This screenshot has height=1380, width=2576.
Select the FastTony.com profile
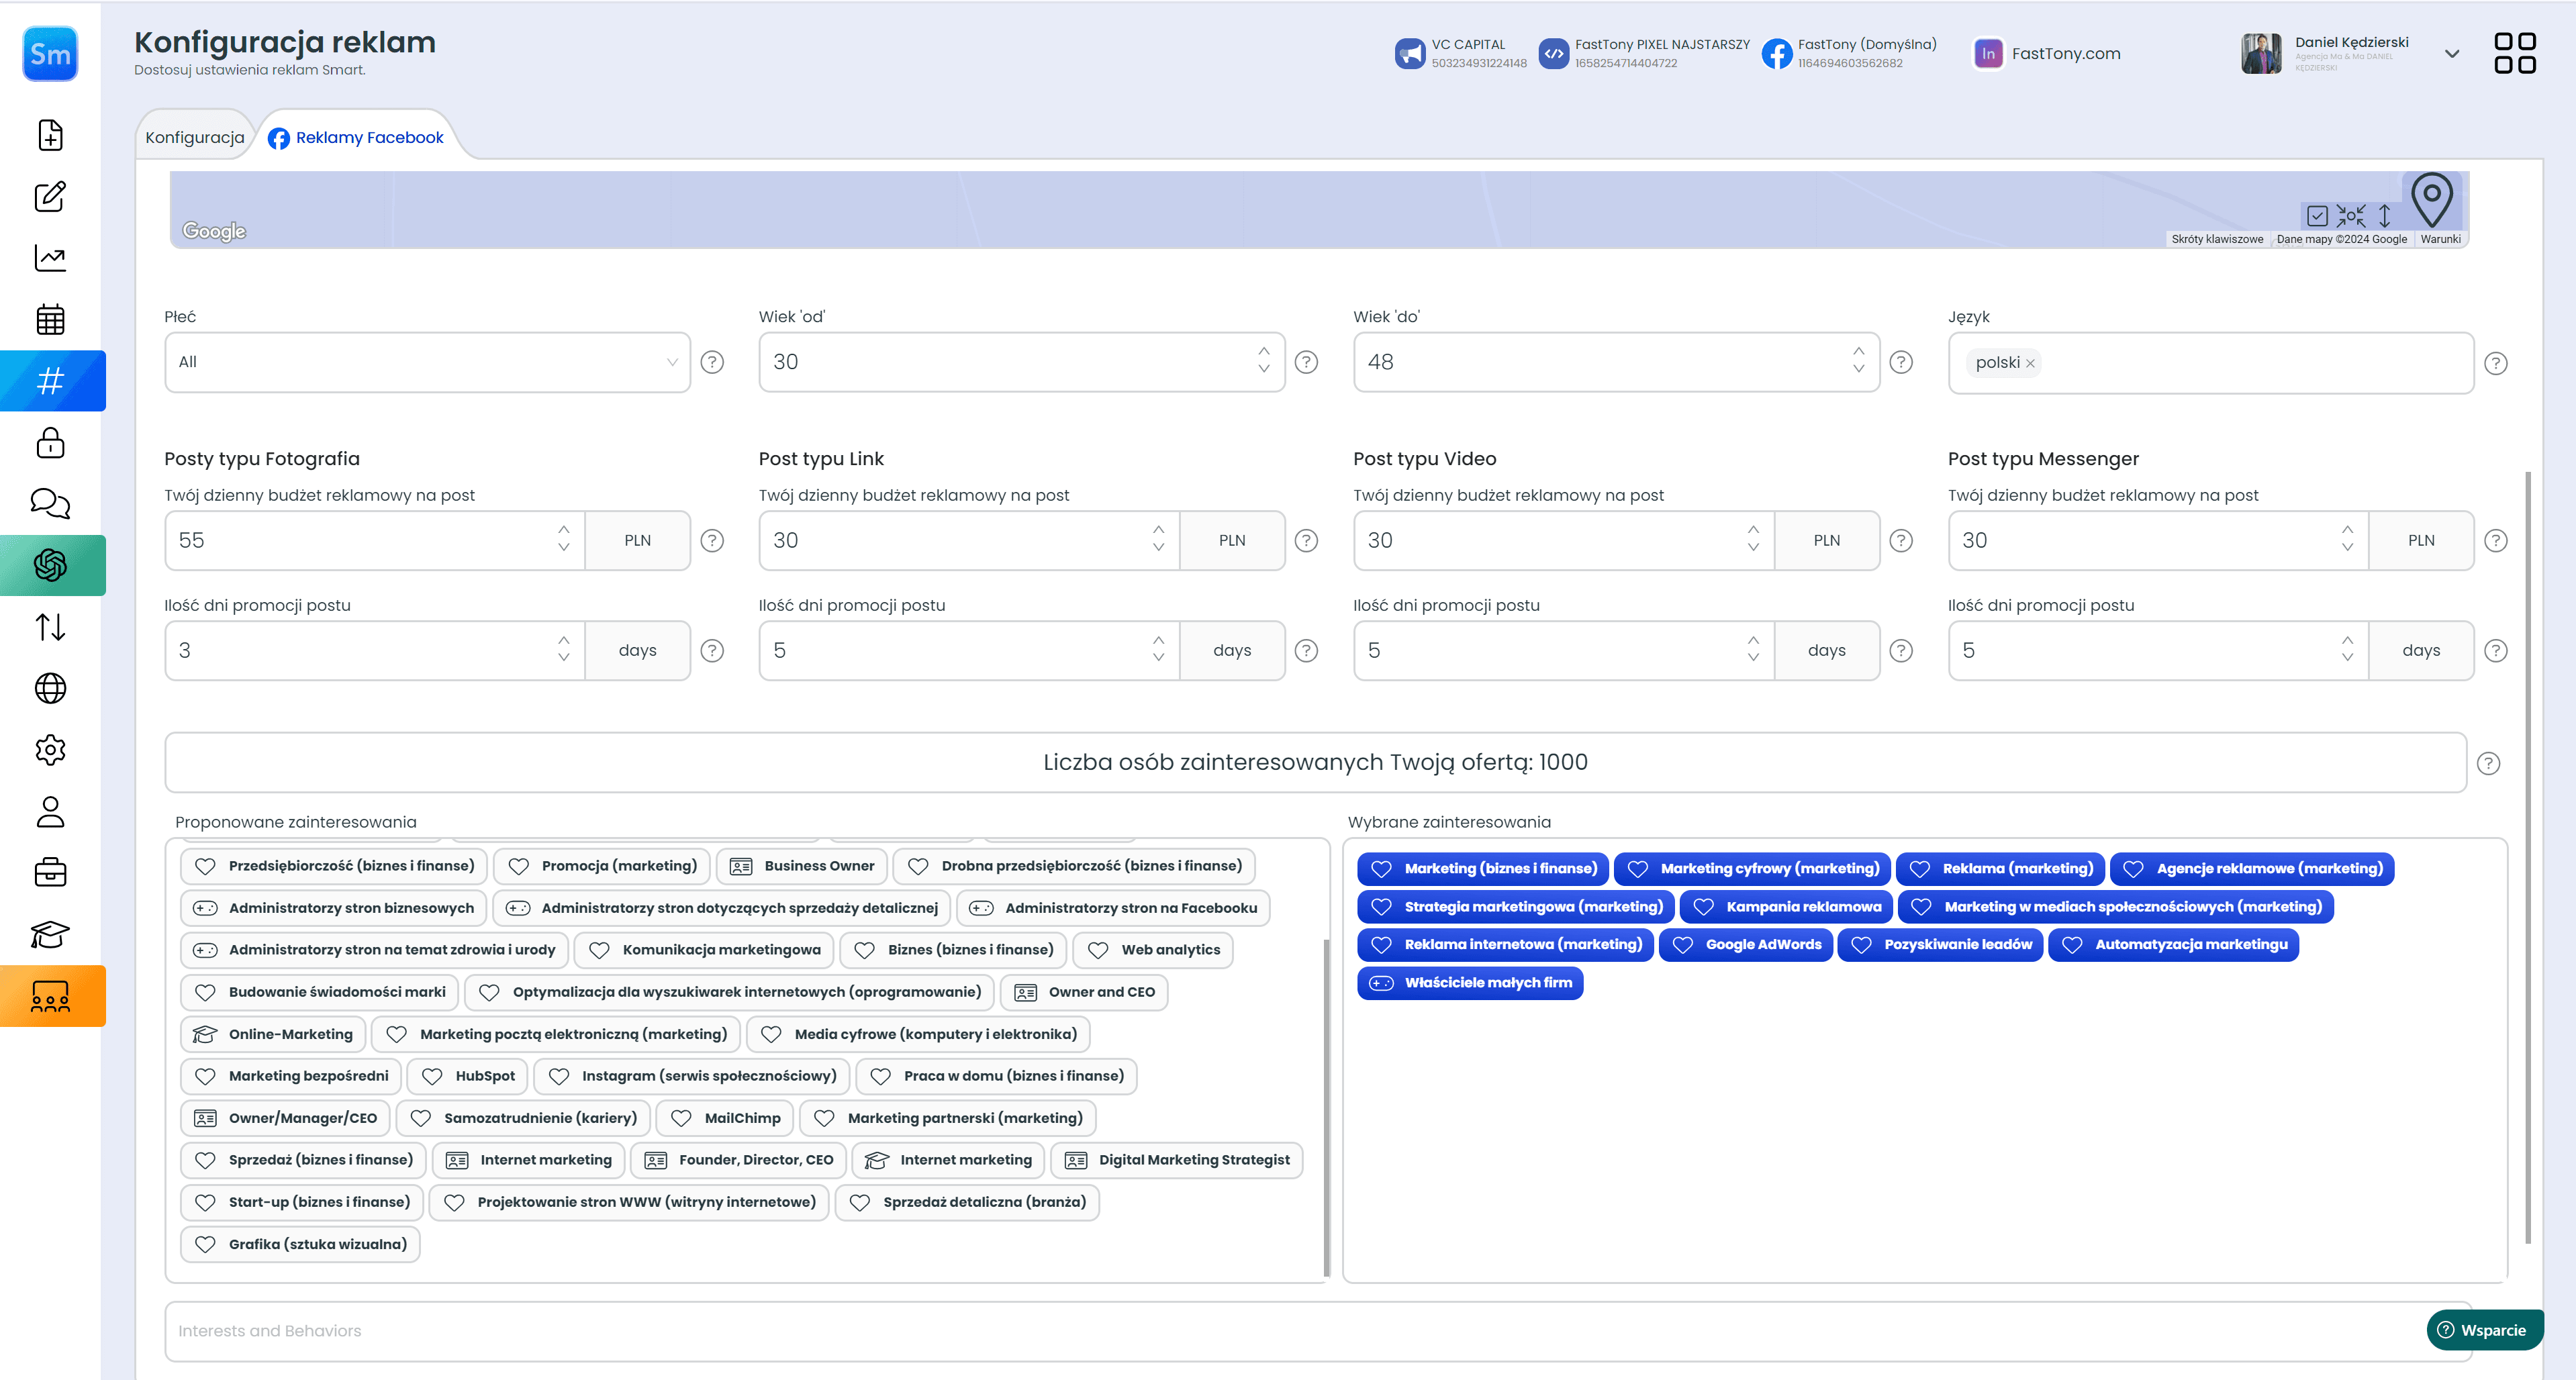(x=2047, y=54)
